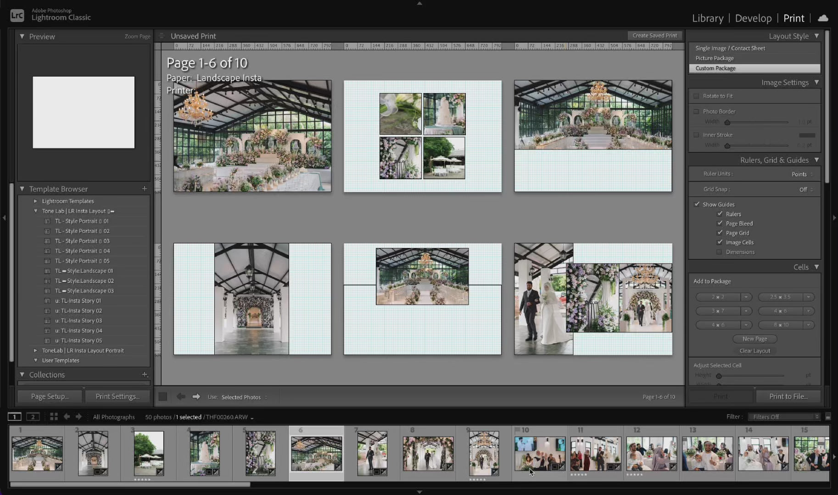The height and width of the screenshot is (495, 838).
Task: Click the stop square icon in toolbar
Action: tap(163, 397)
